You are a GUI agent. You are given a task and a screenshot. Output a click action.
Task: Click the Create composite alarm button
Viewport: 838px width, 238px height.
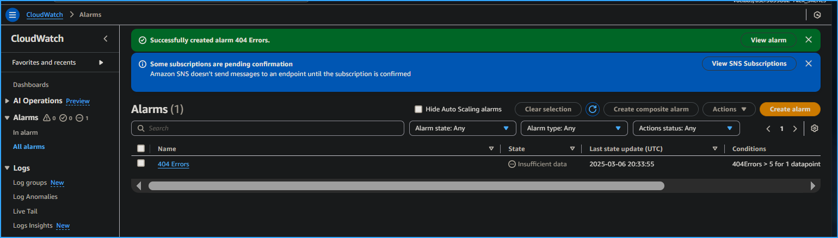(651, 109)
